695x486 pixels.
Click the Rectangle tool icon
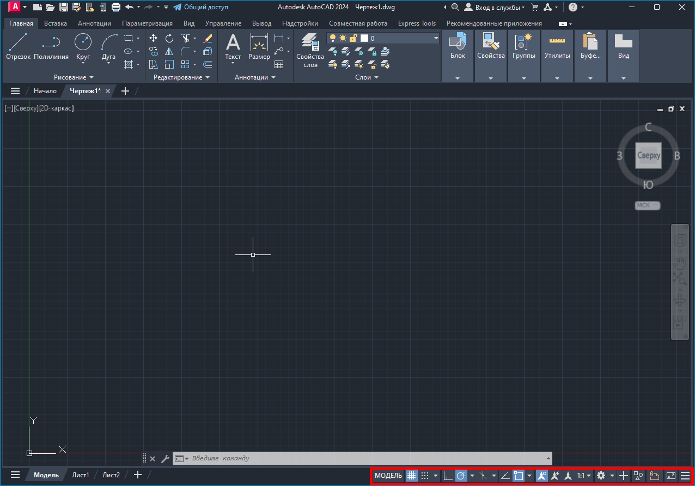click(x=129, y=38)
